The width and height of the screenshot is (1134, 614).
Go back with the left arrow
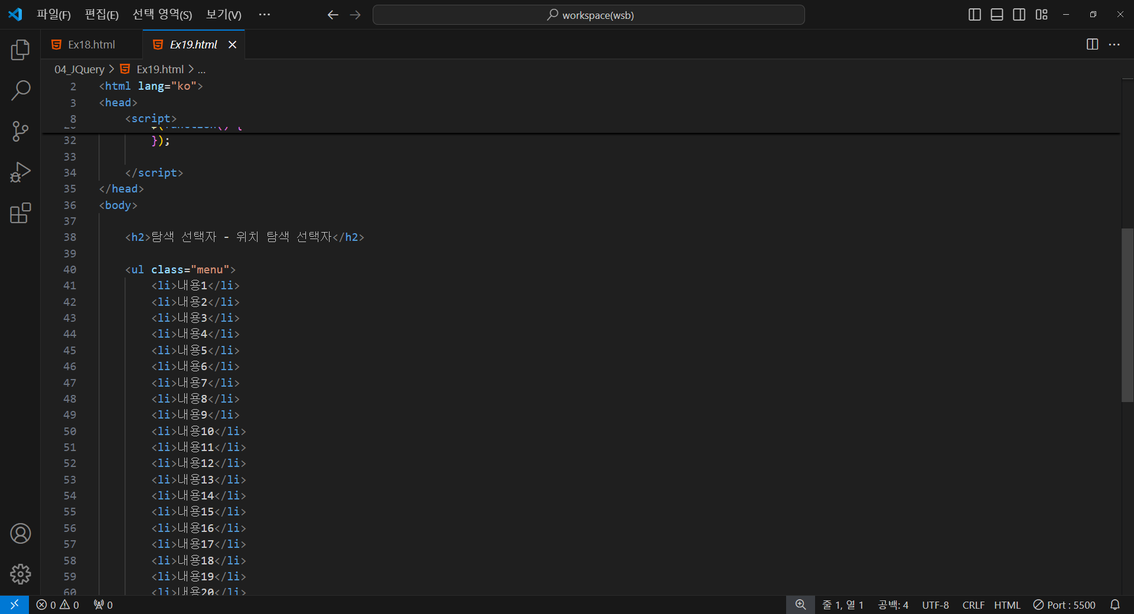click(333, 15)
